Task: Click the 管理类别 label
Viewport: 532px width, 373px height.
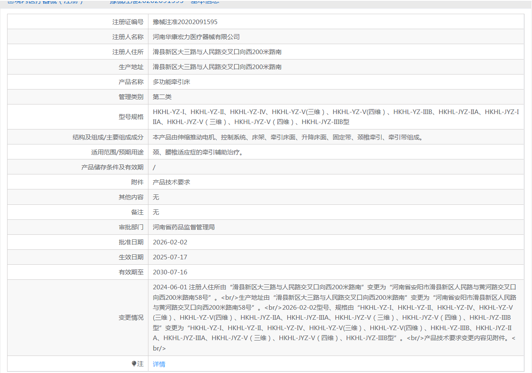Action: (x=131, y=97)
